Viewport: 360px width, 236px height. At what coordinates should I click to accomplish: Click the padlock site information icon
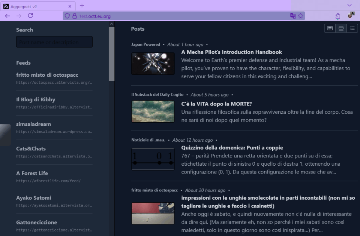[74, 16]
